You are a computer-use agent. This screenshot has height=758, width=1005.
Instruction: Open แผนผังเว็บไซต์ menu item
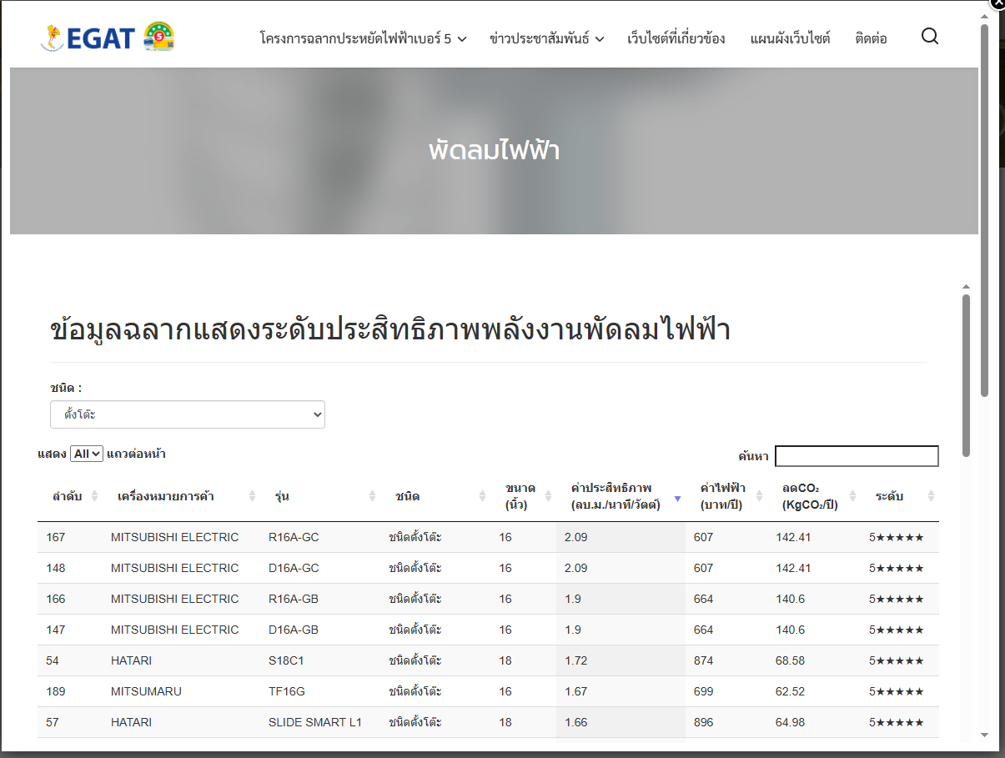click(791, 38)
